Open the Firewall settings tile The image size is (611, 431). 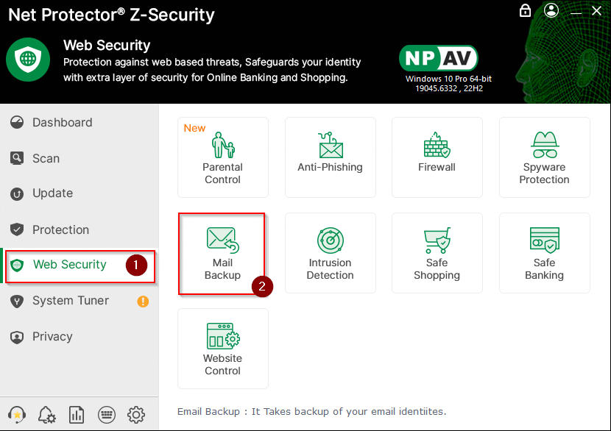[x=437, y=157]
